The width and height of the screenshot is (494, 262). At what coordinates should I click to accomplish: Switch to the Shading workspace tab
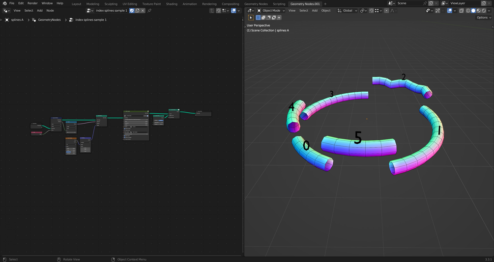click(172, 4)
